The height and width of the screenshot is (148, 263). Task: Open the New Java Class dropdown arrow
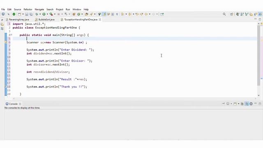(82, 14)
